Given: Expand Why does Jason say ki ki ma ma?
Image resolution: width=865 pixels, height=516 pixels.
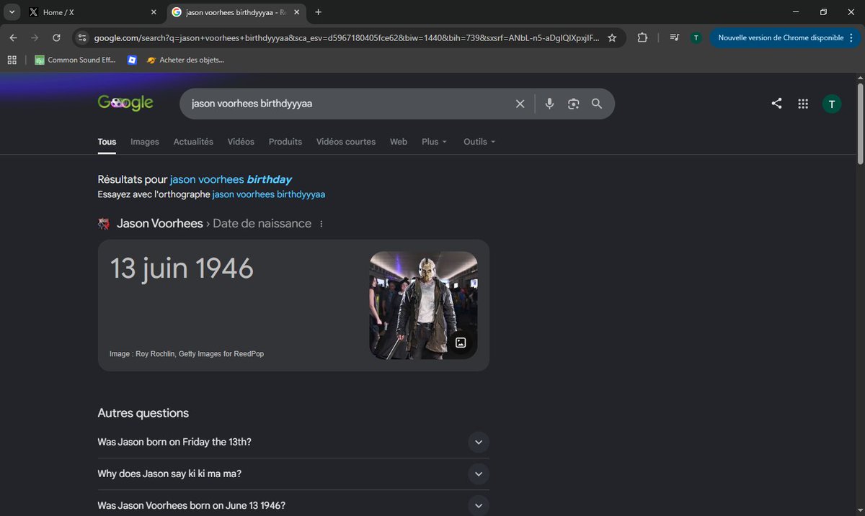Looking at the screenshot, I should pos(293,474).
